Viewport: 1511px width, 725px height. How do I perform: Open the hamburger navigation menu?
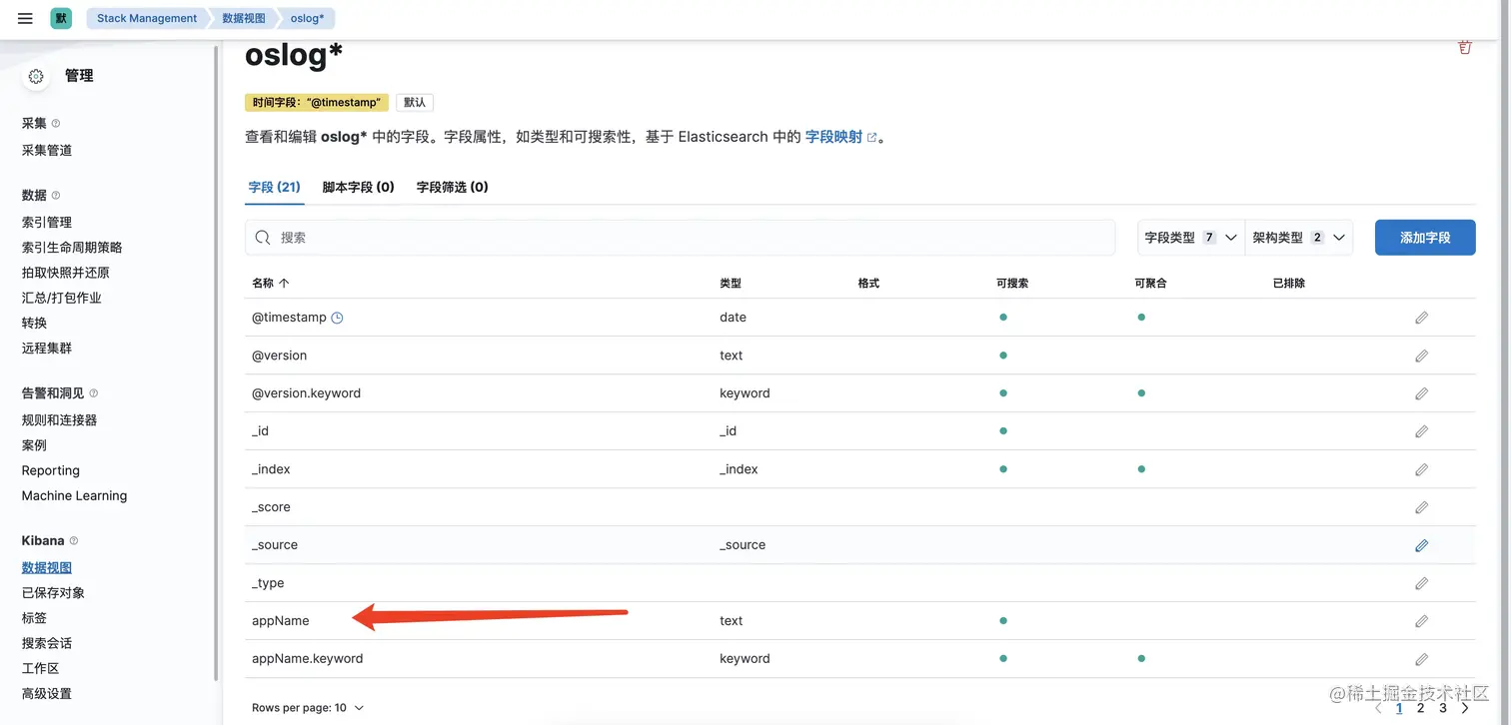[x=26, y=18]
